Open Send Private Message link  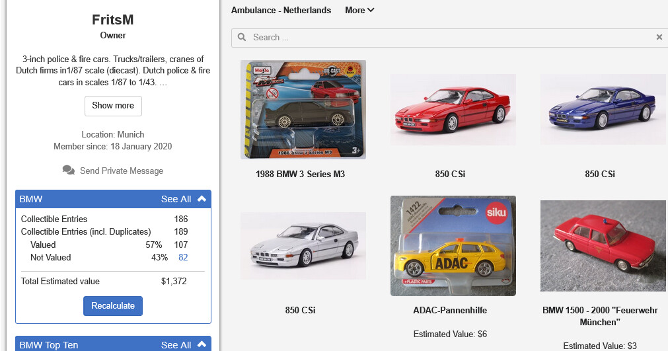(121, 171)
